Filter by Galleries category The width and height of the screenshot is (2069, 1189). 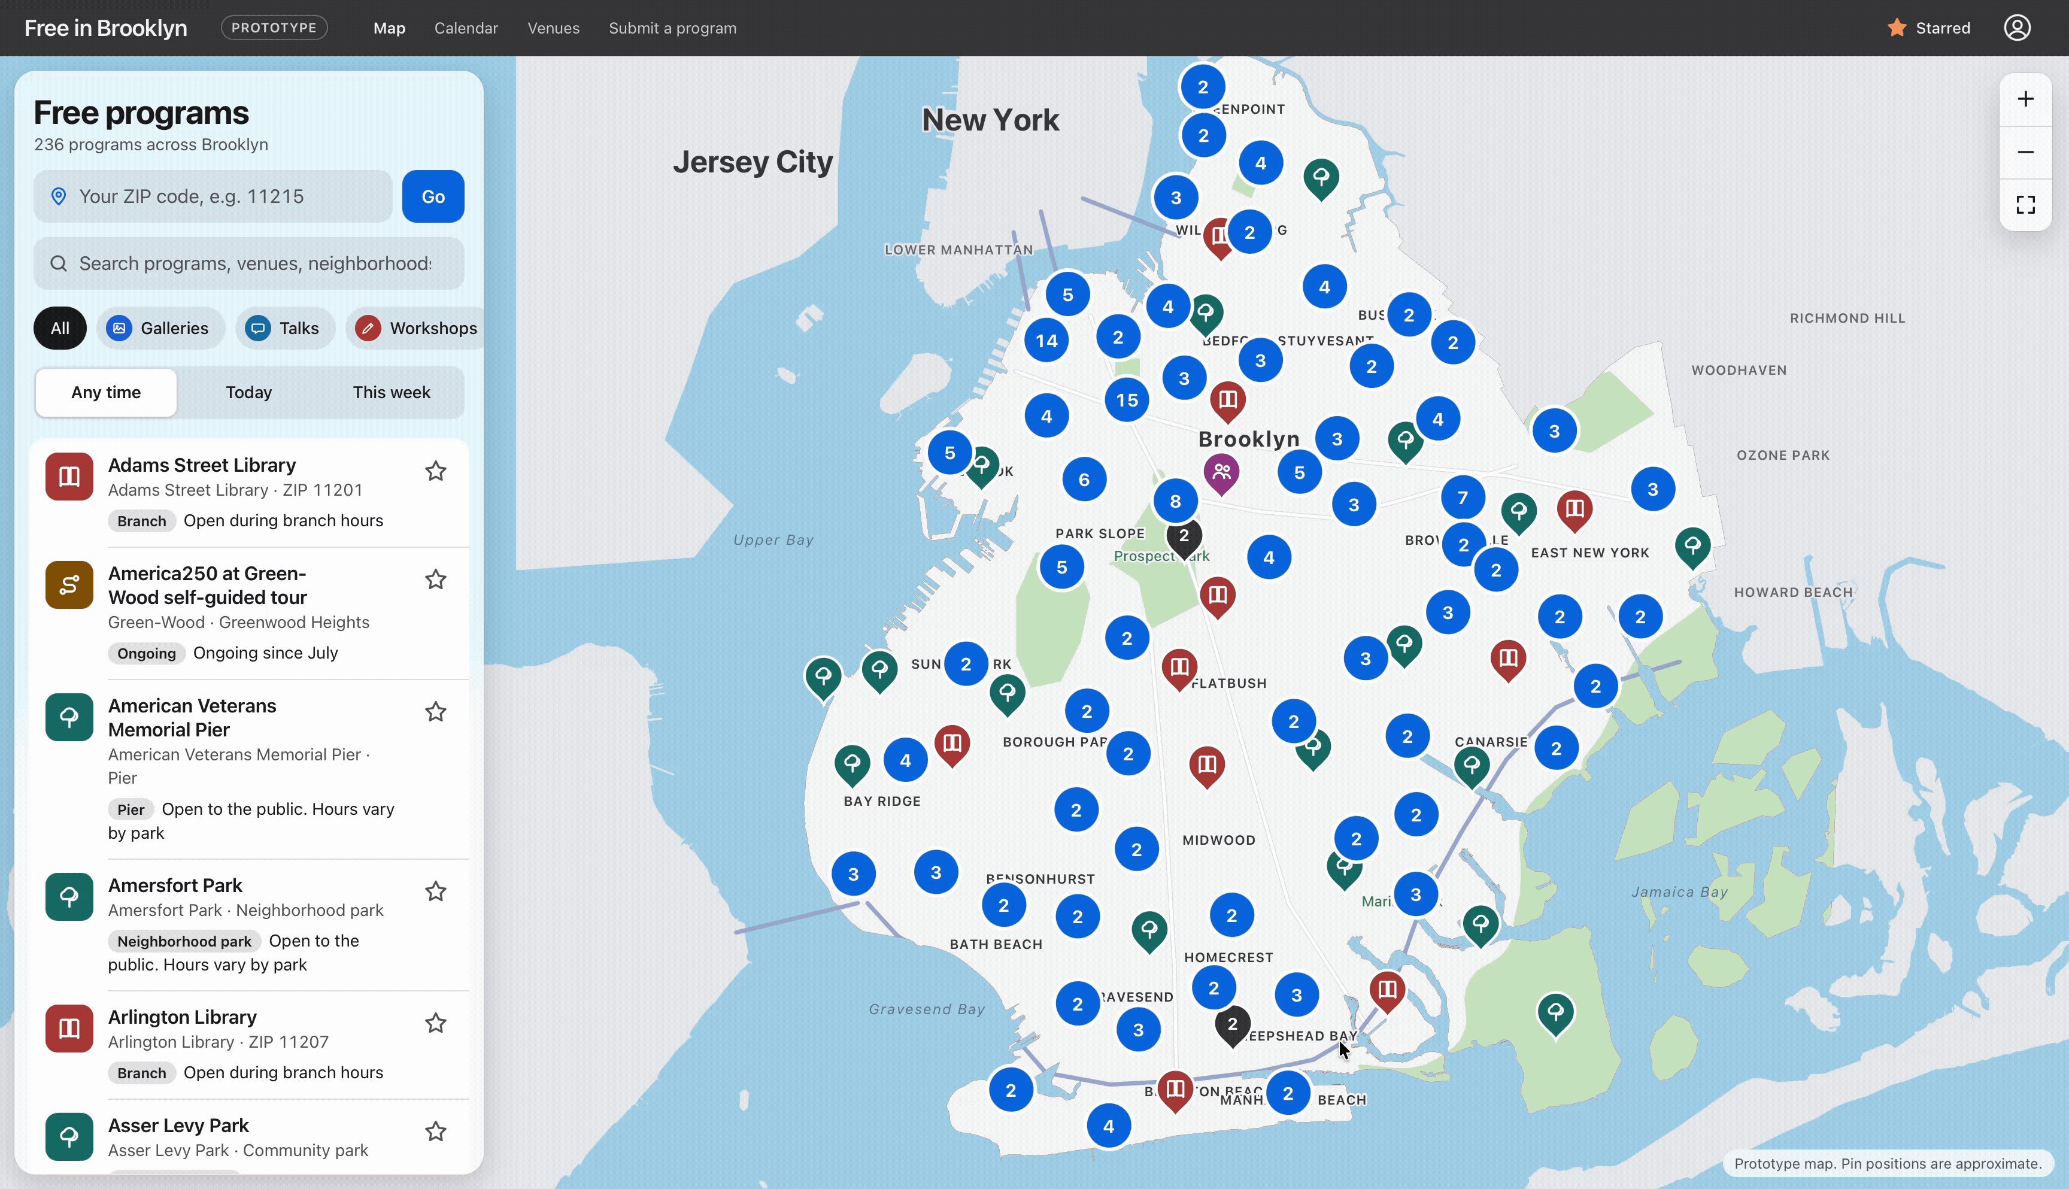[x=160, y=328]
